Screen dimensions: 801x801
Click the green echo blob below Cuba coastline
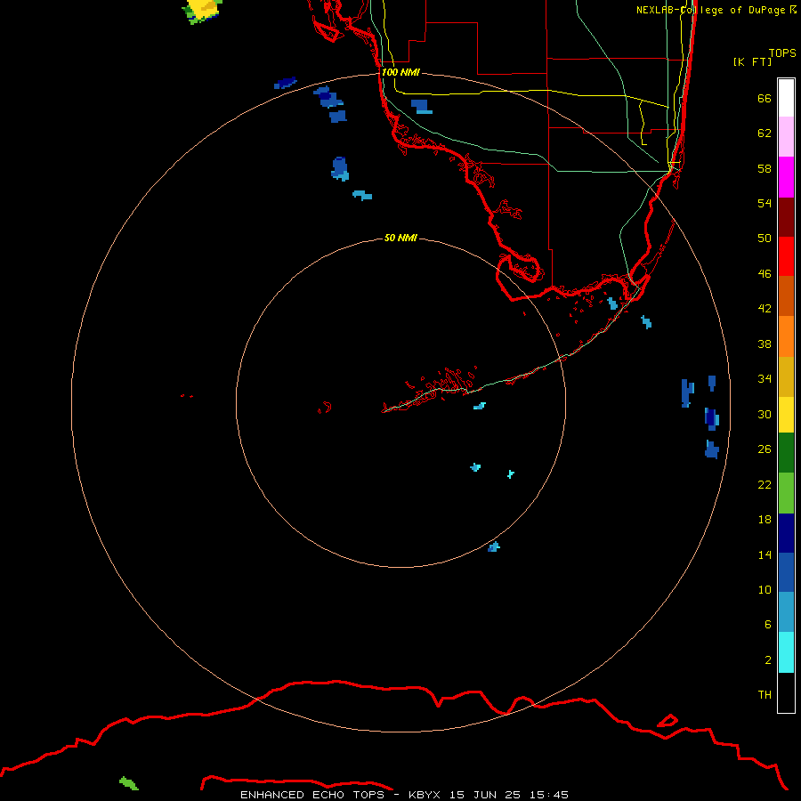tap(129, 783)
